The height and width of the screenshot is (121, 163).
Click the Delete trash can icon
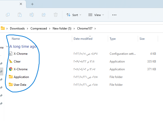(x=56, y=15)
